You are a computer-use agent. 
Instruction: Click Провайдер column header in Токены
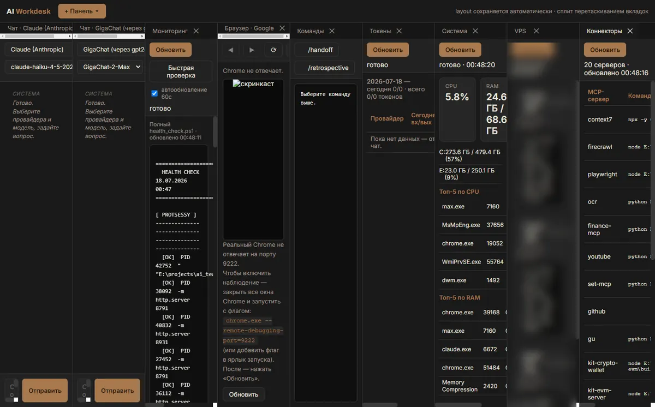[387, 118]
